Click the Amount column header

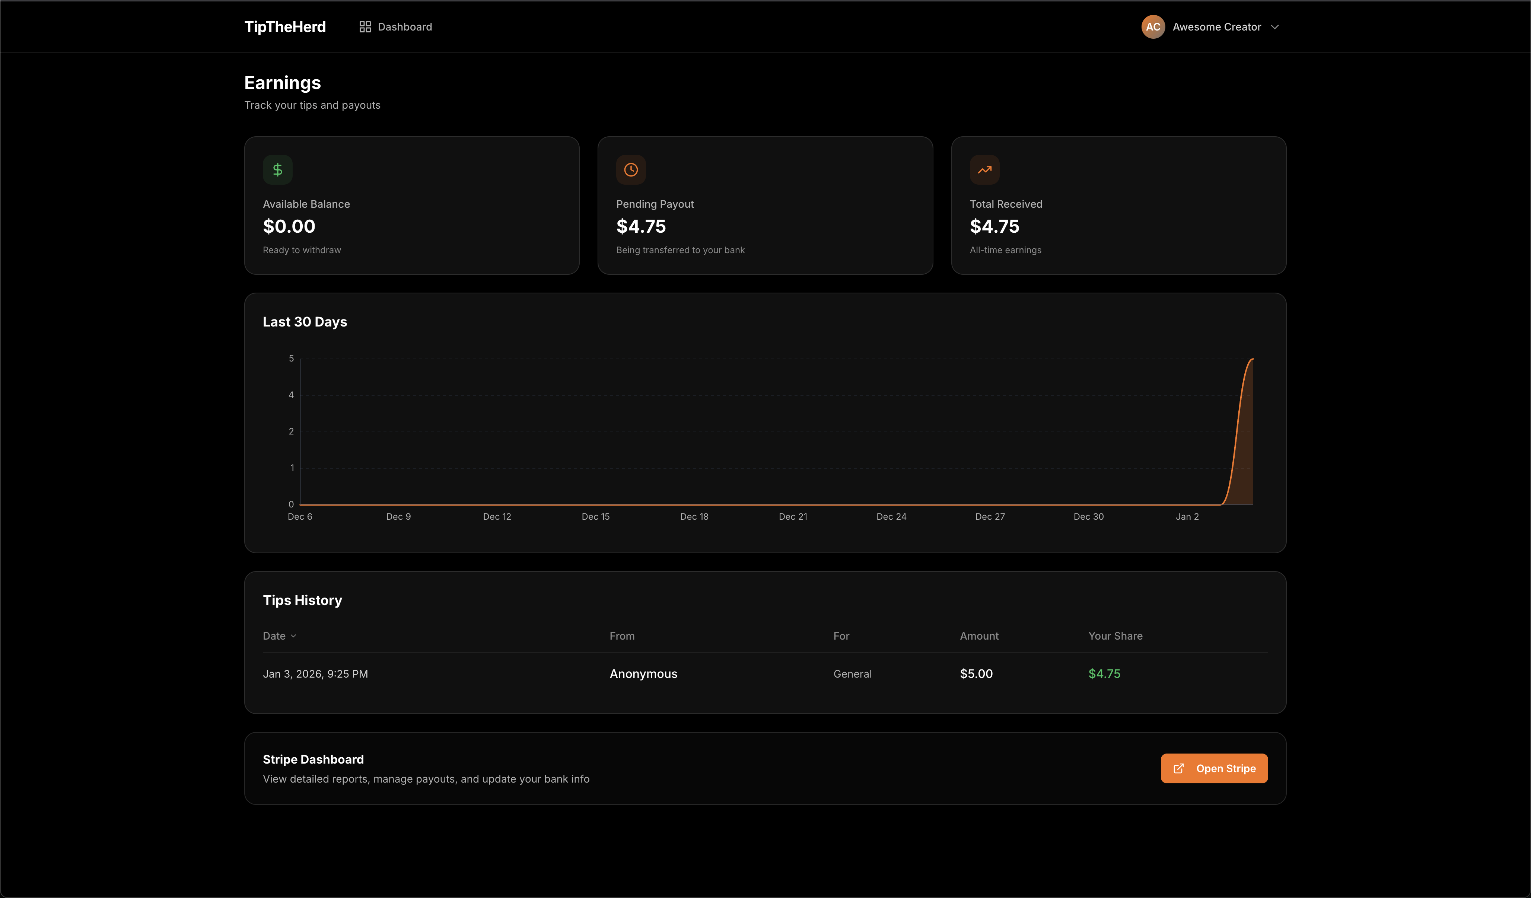[979, 636]
